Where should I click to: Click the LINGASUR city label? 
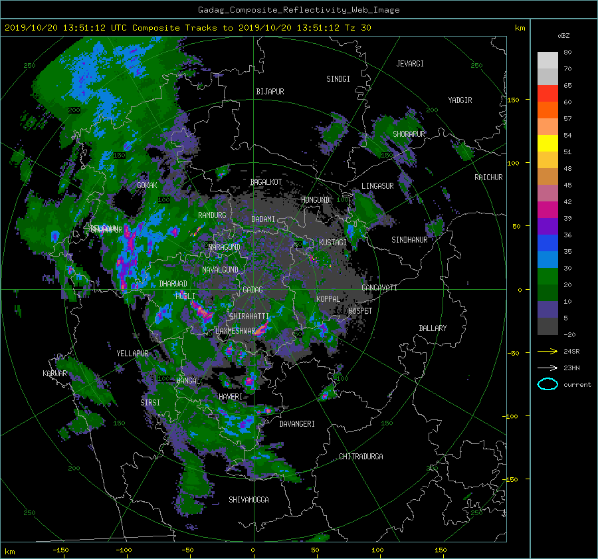(377, 186)
